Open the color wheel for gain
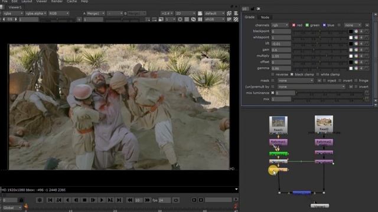This screenshot has width=378, height=212. coord(356,49)
